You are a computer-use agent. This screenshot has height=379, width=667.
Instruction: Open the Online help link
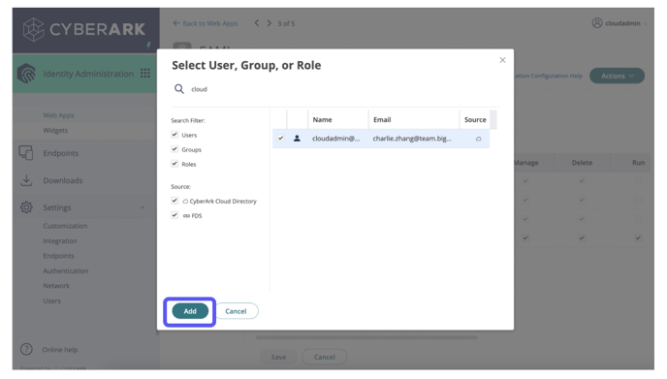[60, 350]
